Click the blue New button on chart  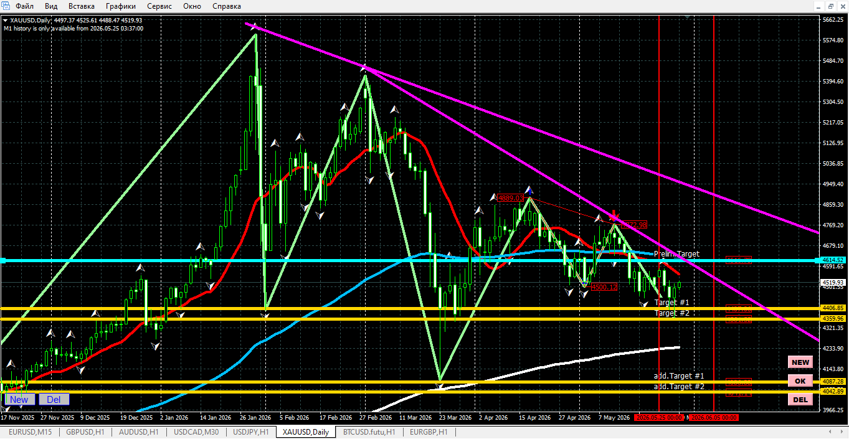click(x=19, y=399)
